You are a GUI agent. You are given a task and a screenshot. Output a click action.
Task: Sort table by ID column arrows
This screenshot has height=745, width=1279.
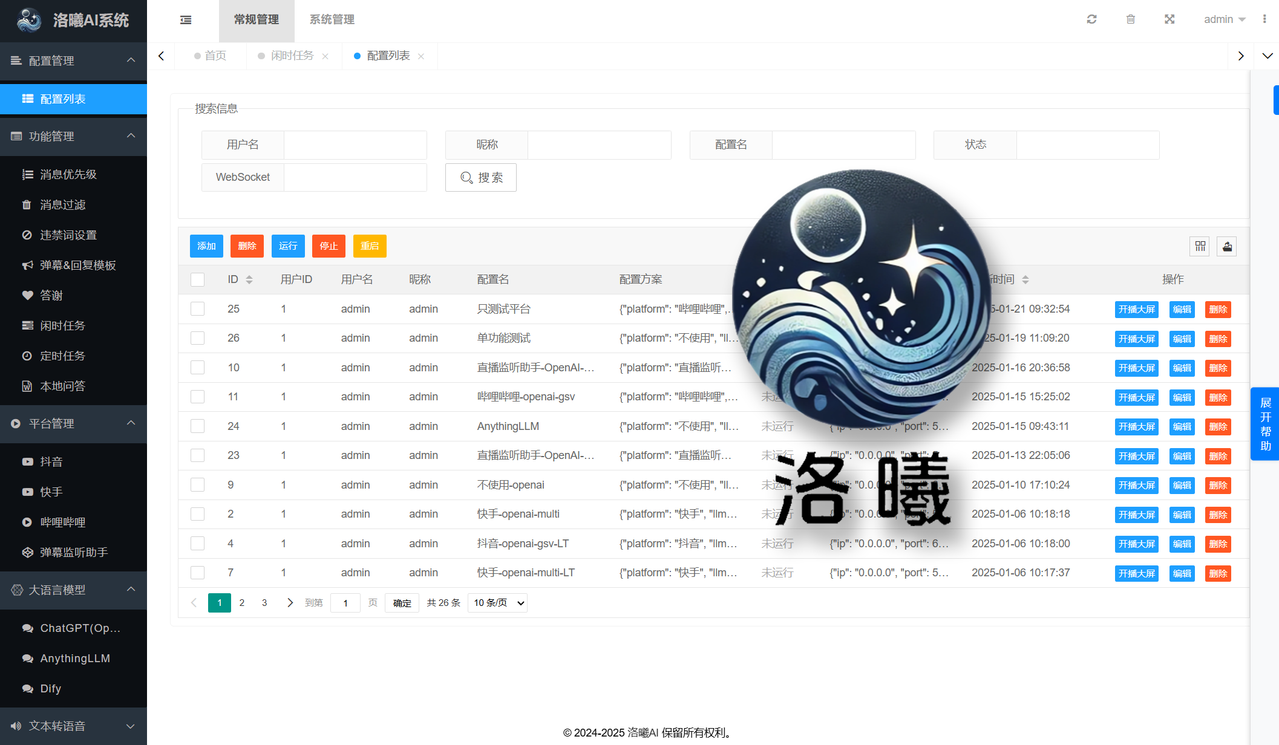point(249,279)
